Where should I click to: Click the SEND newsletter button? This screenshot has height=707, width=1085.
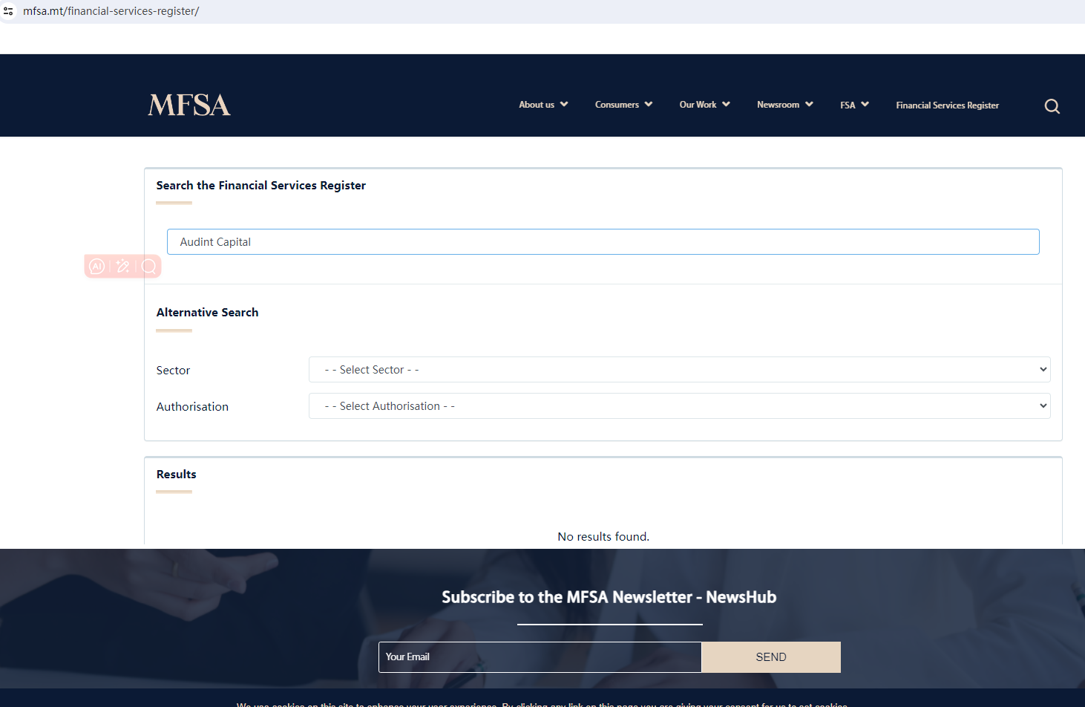pyautogui.click(x=770, y=657)
